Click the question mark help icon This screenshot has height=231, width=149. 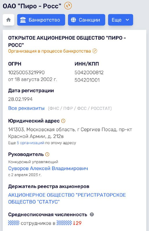[92, 215]
